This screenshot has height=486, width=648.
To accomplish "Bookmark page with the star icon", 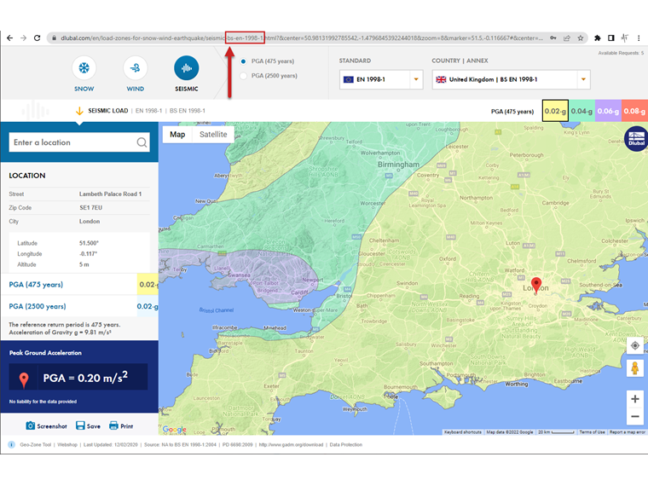I will [x=581, y=38].
